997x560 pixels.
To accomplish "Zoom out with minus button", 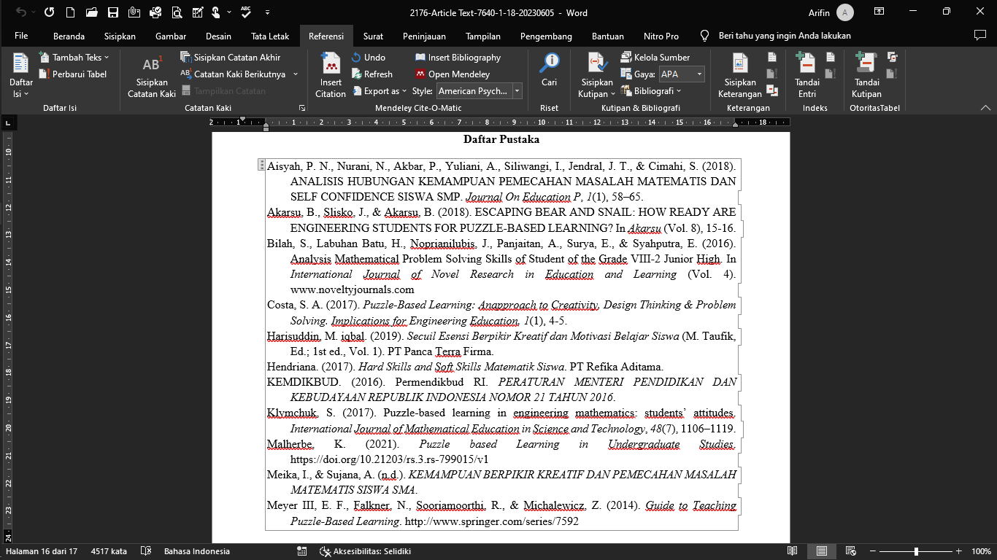I will (x=873, y=551).
